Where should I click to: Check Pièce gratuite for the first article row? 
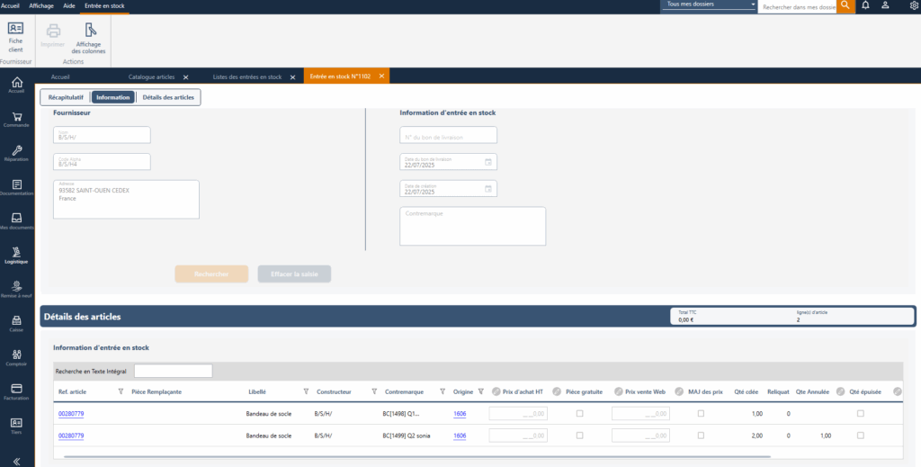579,413
